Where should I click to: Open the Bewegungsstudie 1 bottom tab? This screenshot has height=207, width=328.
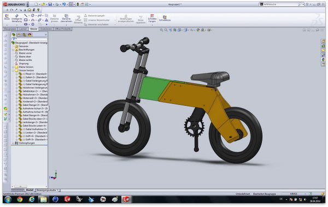[48, 190]
